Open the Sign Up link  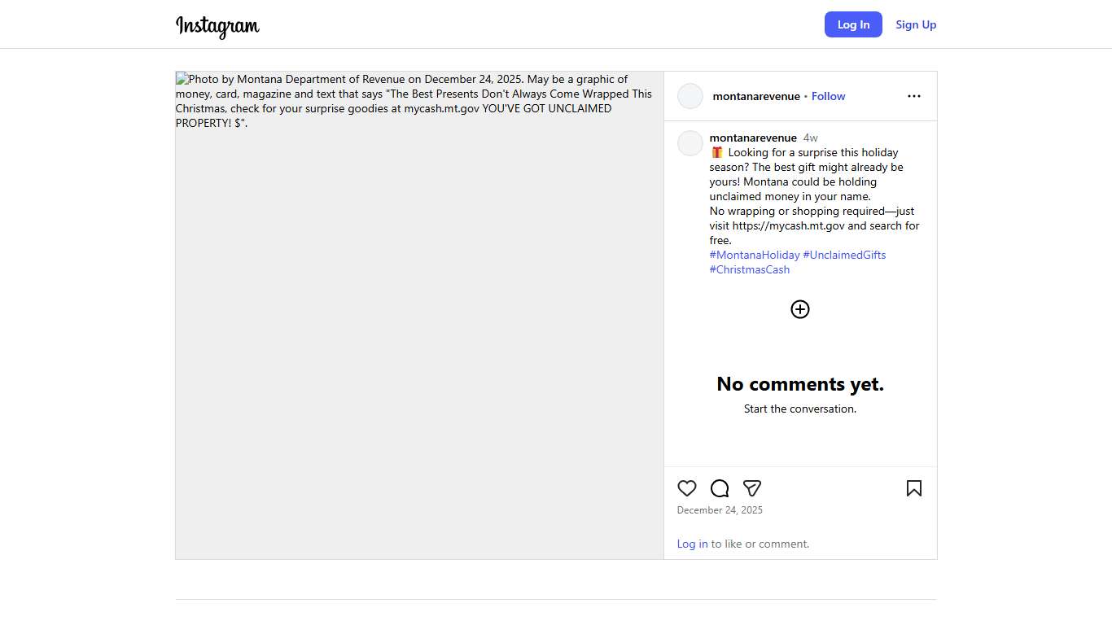[x=916, y=24]
